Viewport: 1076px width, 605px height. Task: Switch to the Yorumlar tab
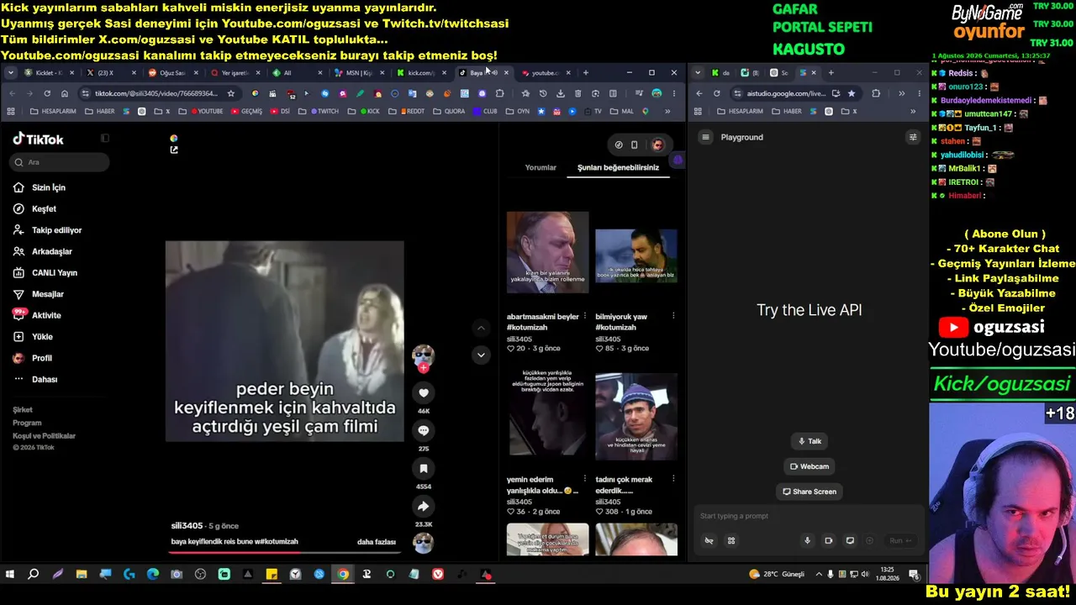coord(541,167)
